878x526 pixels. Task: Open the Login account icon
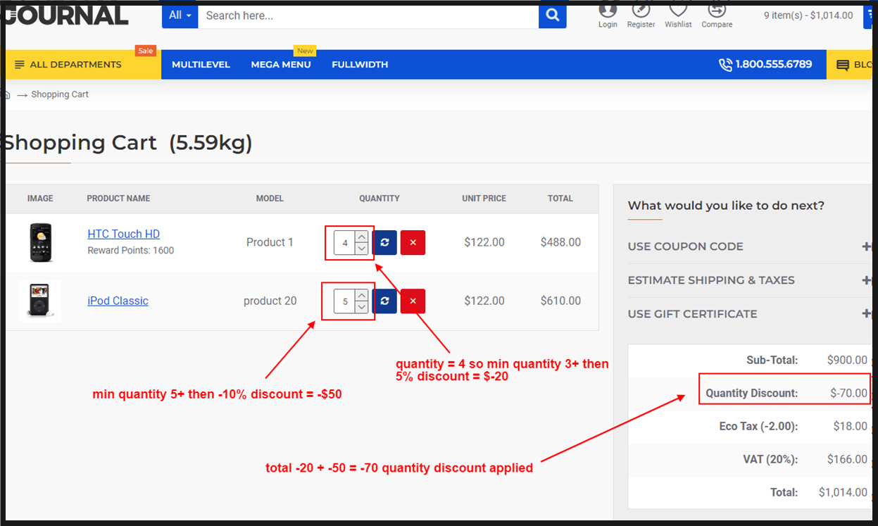click(x=607, y=12)
